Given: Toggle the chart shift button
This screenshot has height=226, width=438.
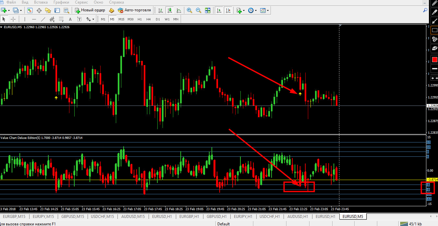Looking at the screenshot, I should pos(228,10).
